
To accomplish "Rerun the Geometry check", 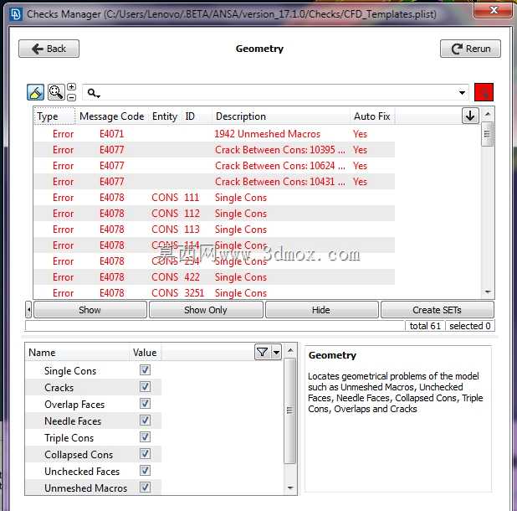I will click(470, 49).
